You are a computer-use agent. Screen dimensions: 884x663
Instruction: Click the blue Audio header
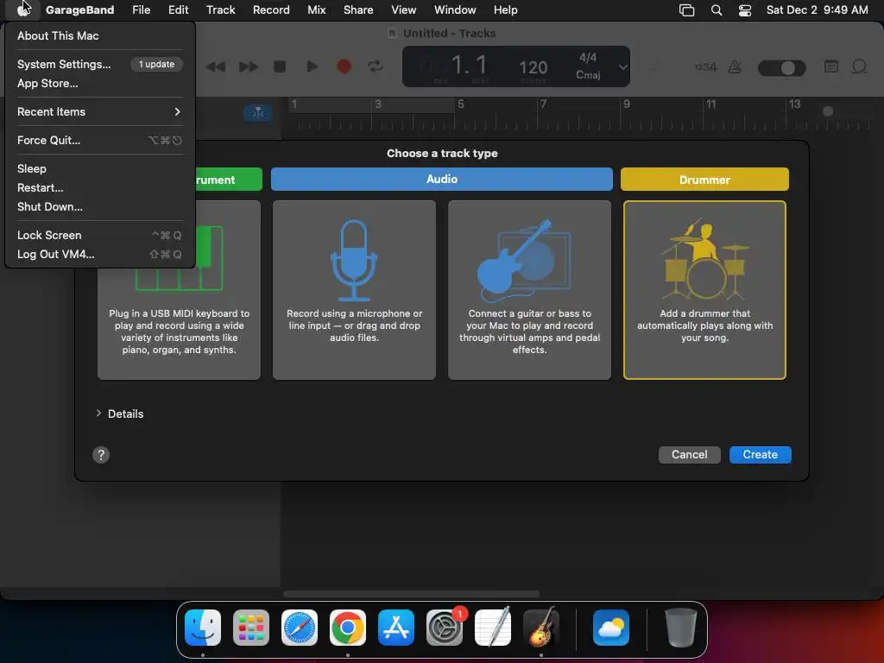pyautogui.click(x=441, y=180)
